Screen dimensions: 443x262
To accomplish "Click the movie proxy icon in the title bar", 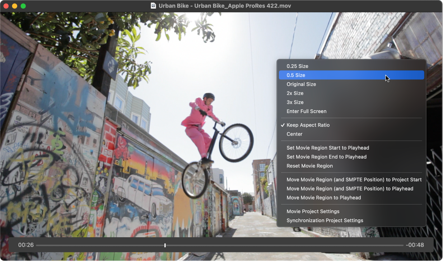I will tap(154, 6).
